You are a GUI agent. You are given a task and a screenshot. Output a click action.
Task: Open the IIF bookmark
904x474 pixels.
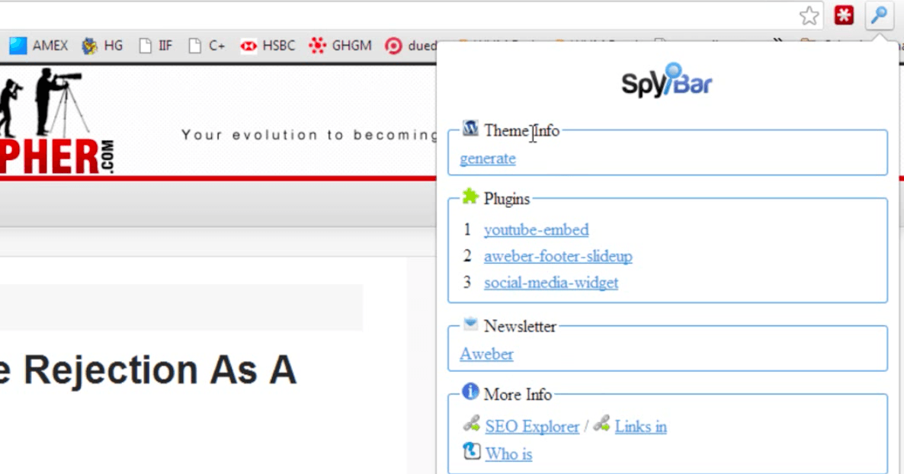(x=155, y=46)
